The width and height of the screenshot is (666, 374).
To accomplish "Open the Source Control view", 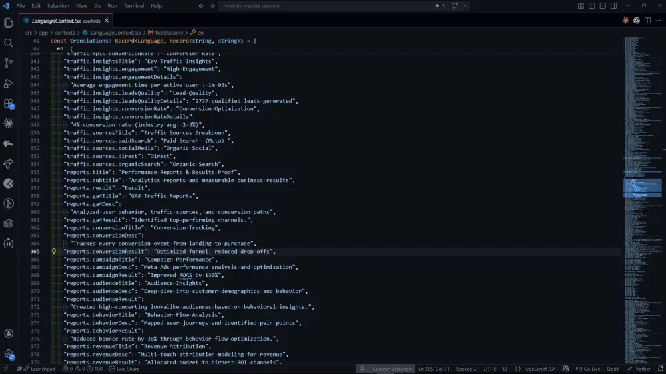I will [9, 62].
